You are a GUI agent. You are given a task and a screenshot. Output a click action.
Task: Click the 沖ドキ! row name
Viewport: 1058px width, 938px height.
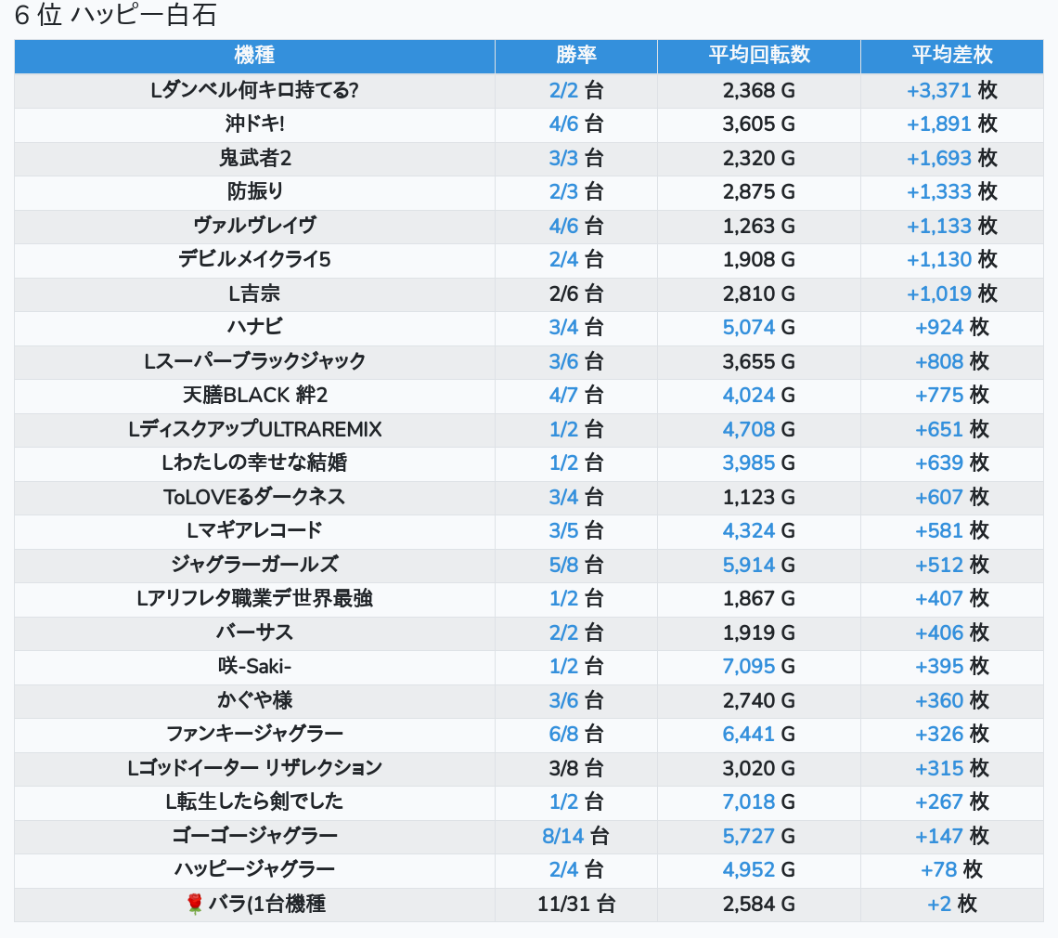tap(254, 124)
